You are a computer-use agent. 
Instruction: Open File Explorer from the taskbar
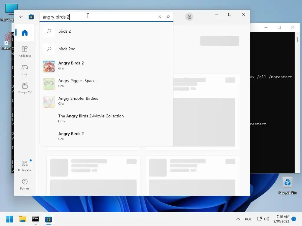tap(22, 219)
